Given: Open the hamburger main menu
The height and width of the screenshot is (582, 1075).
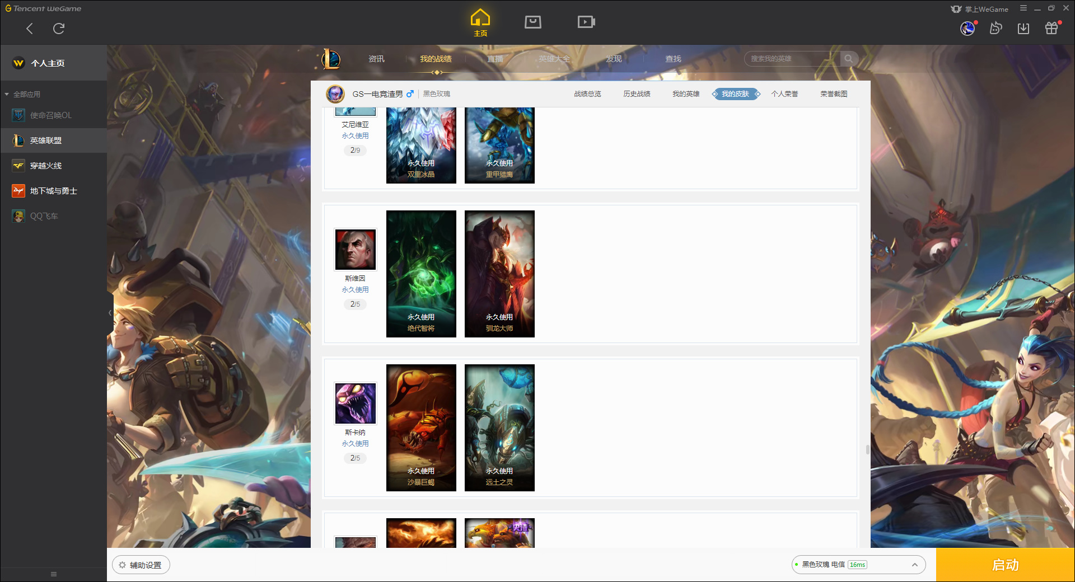Looking at the screenshot, I should point(1023,8).
